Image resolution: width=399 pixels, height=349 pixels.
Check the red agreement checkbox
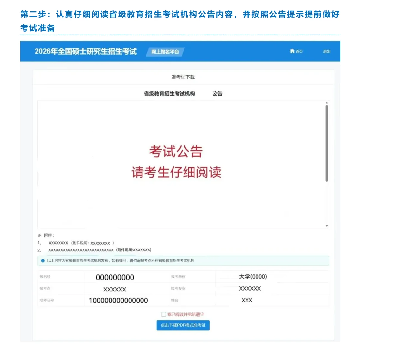click(163, 314)
